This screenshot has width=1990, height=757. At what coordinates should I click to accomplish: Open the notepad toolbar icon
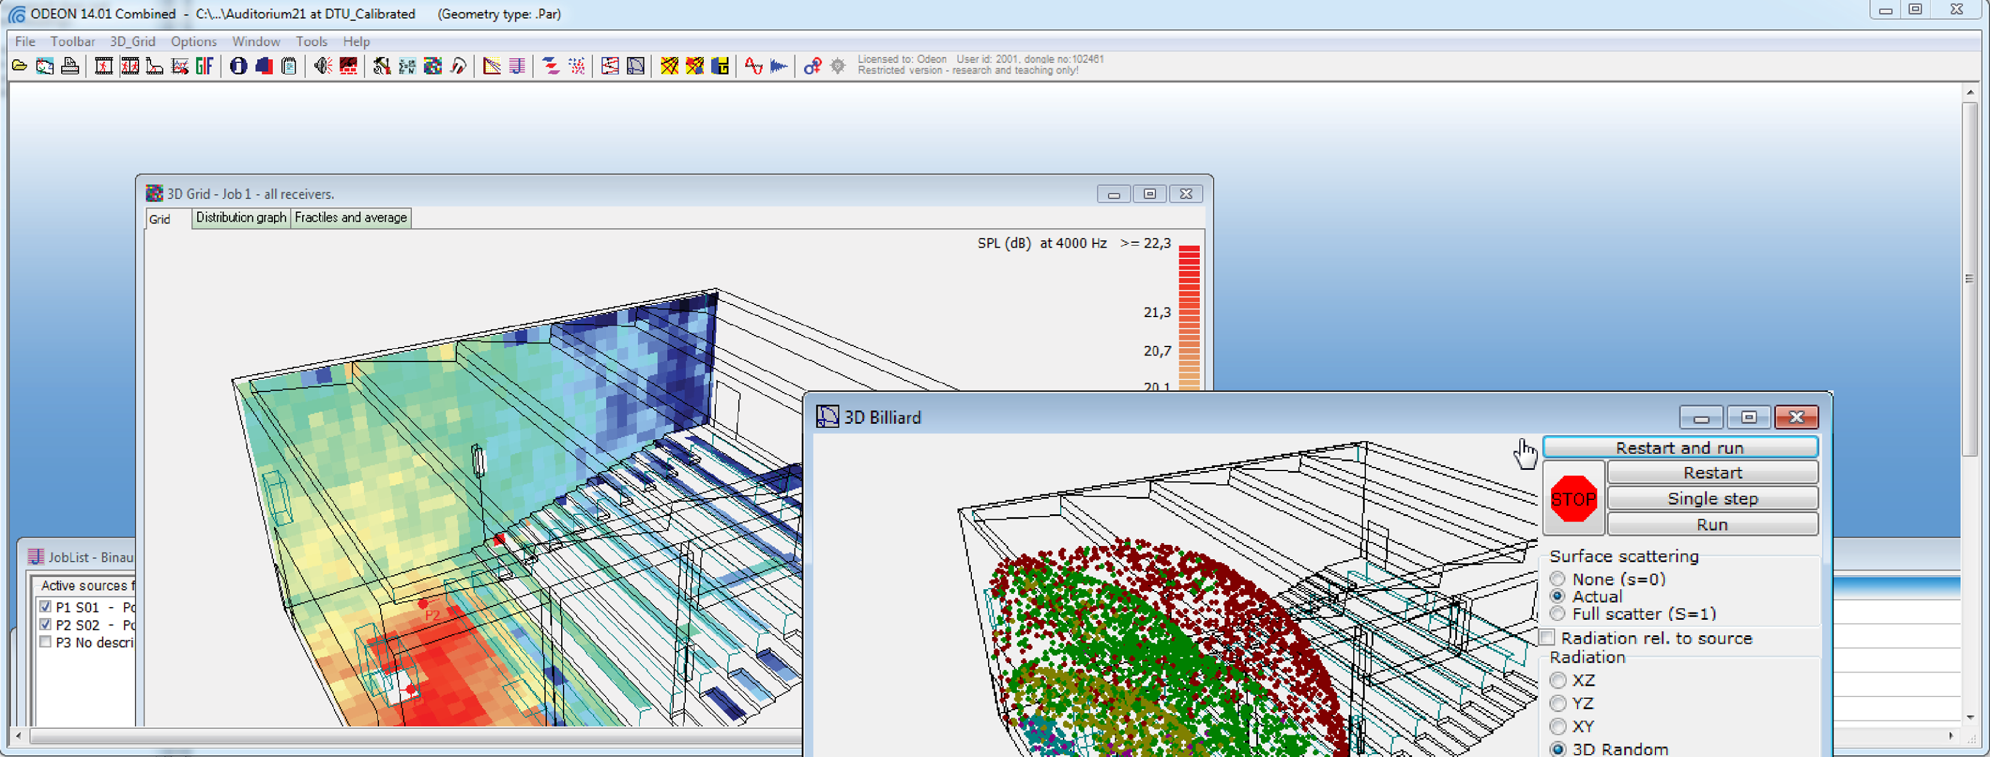tap(289, 67)
